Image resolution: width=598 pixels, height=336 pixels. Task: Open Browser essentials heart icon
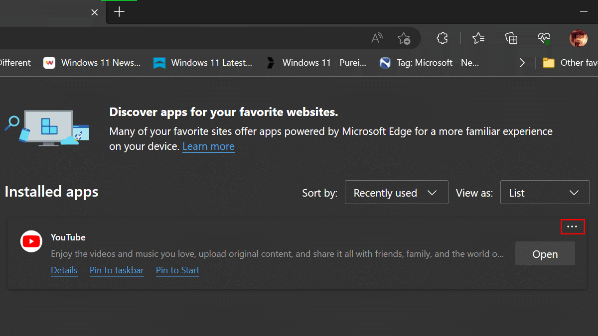pos(544,38)
